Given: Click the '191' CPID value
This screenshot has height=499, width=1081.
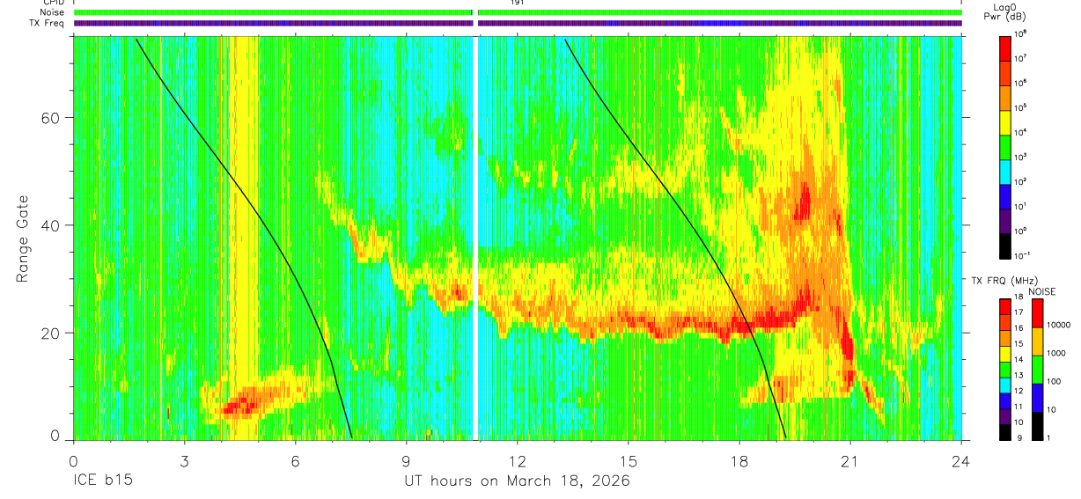Looking at the screenshot, I should coord(517,3).
